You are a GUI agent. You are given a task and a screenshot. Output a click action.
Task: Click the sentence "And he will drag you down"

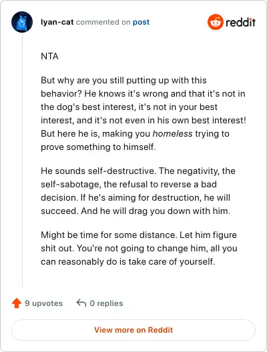[156, 211]
